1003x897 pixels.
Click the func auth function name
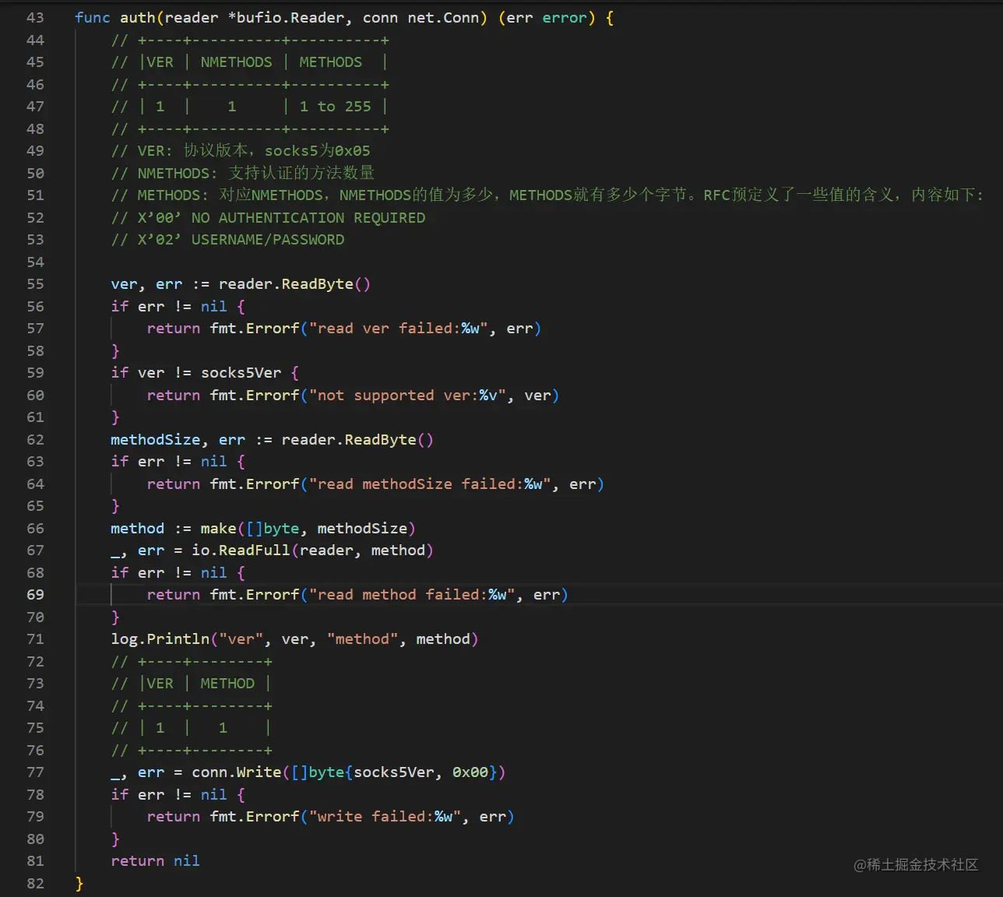138,17
